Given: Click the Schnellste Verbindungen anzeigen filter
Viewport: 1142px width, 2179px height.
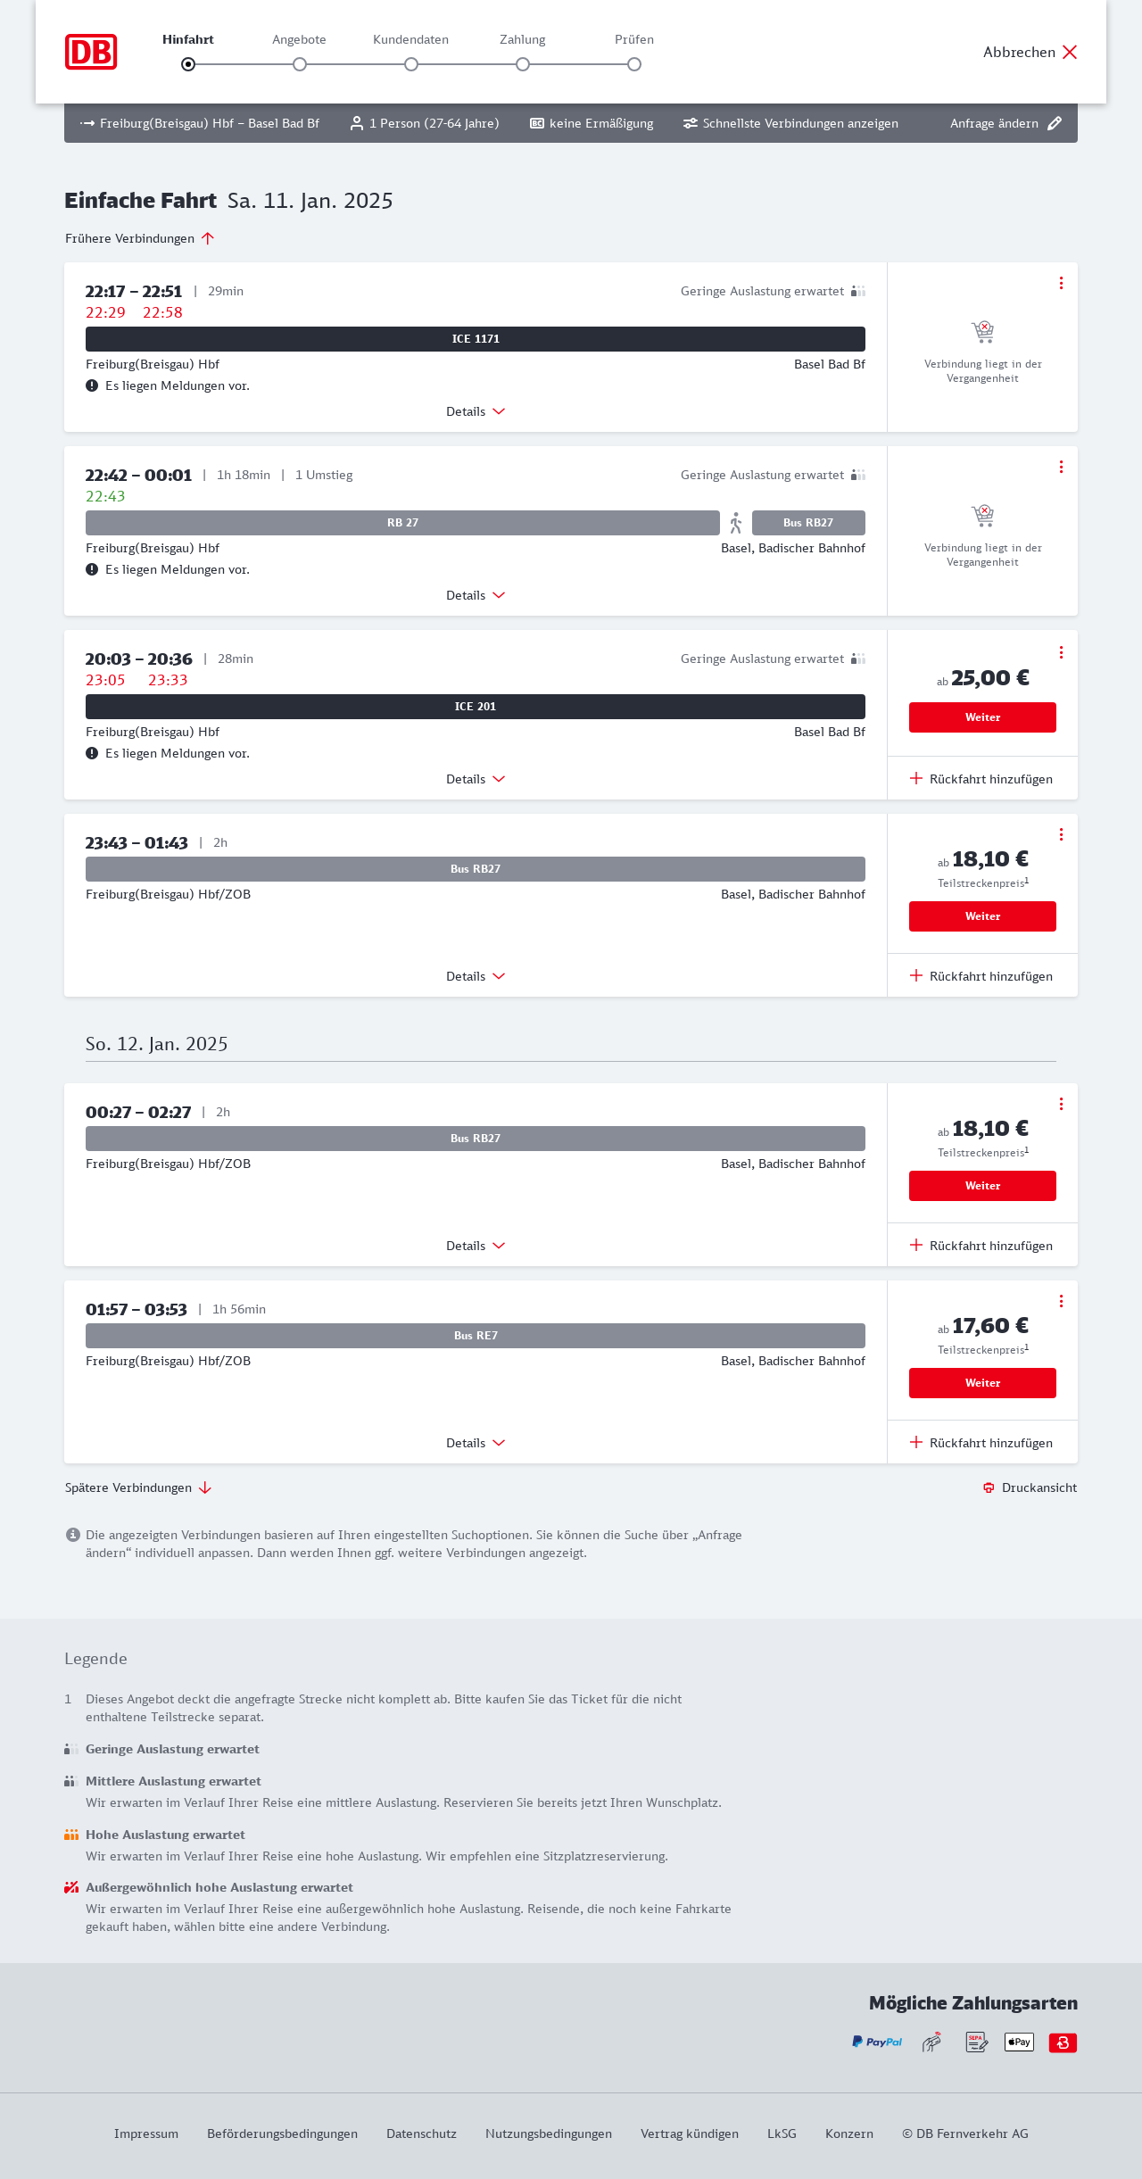Looking at the screenshot, I should 790,123.
